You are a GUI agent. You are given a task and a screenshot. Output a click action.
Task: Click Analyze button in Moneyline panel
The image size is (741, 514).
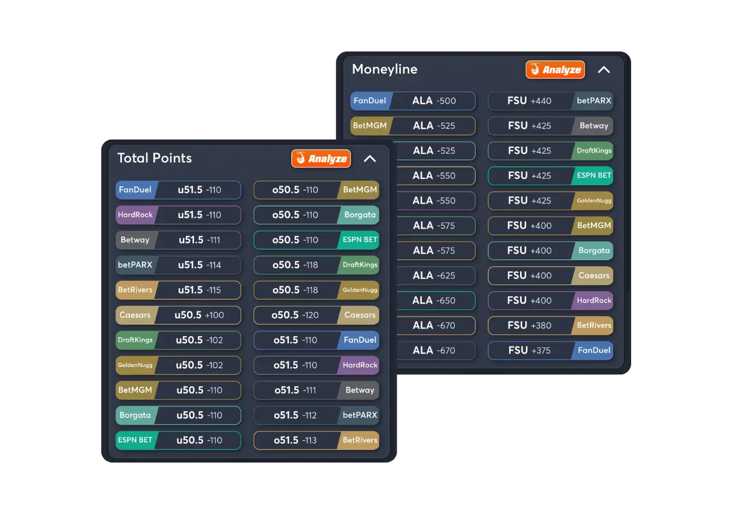click(555, 69)
